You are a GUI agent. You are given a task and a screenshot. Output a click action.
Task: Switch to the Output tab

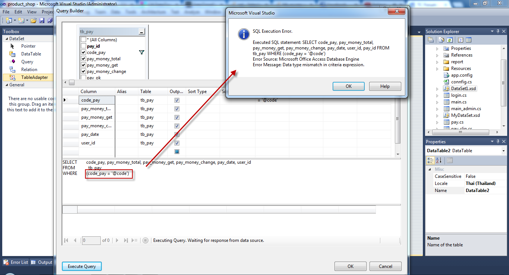point(41,262)
